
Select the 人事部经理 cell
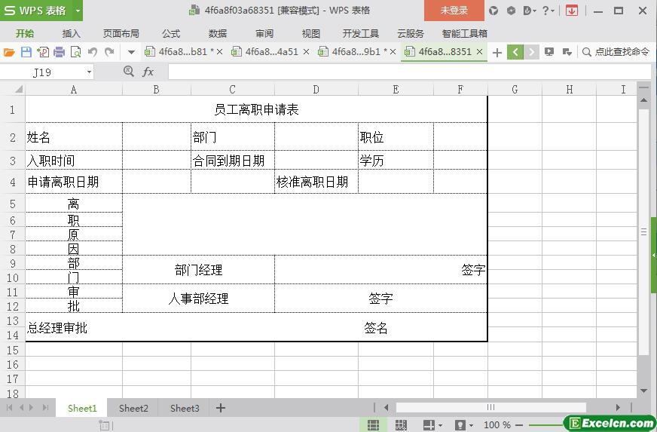click(199, 299)
